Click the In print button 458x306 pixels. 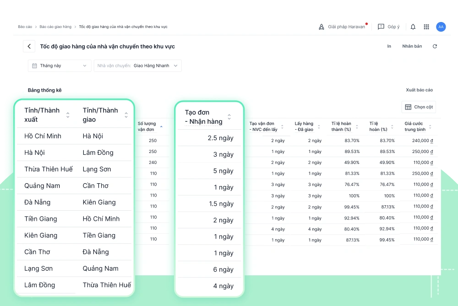(389, 46)
